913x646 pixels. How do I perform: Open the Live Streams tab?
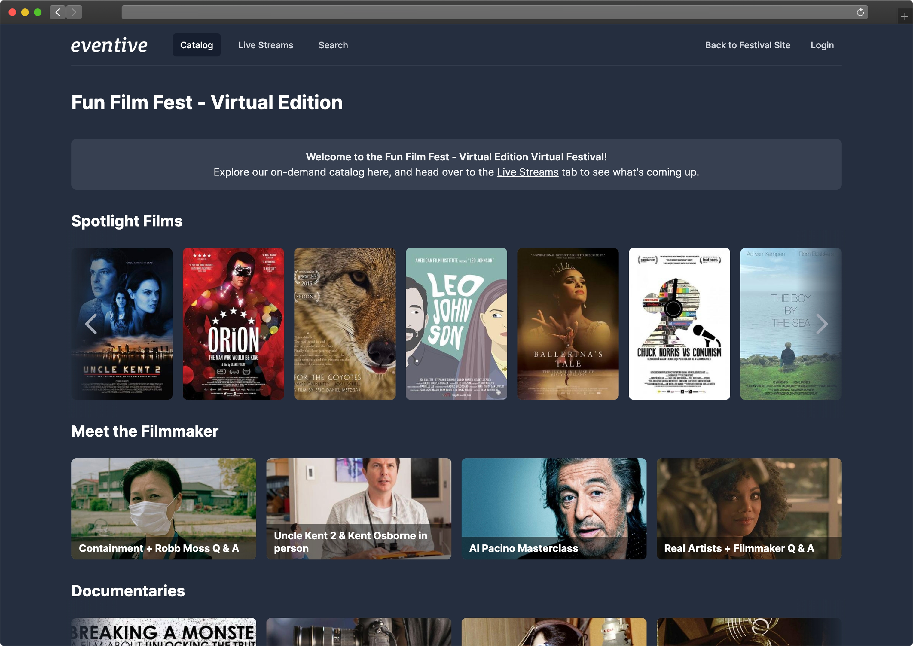[x=265, y=45]
